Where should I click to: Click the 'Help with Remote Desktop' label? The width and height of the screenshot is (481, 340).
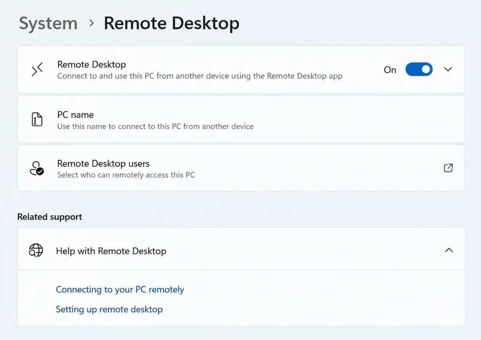[111, 251]
